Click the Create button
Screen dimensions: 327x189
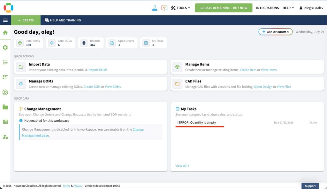[26, 20]
